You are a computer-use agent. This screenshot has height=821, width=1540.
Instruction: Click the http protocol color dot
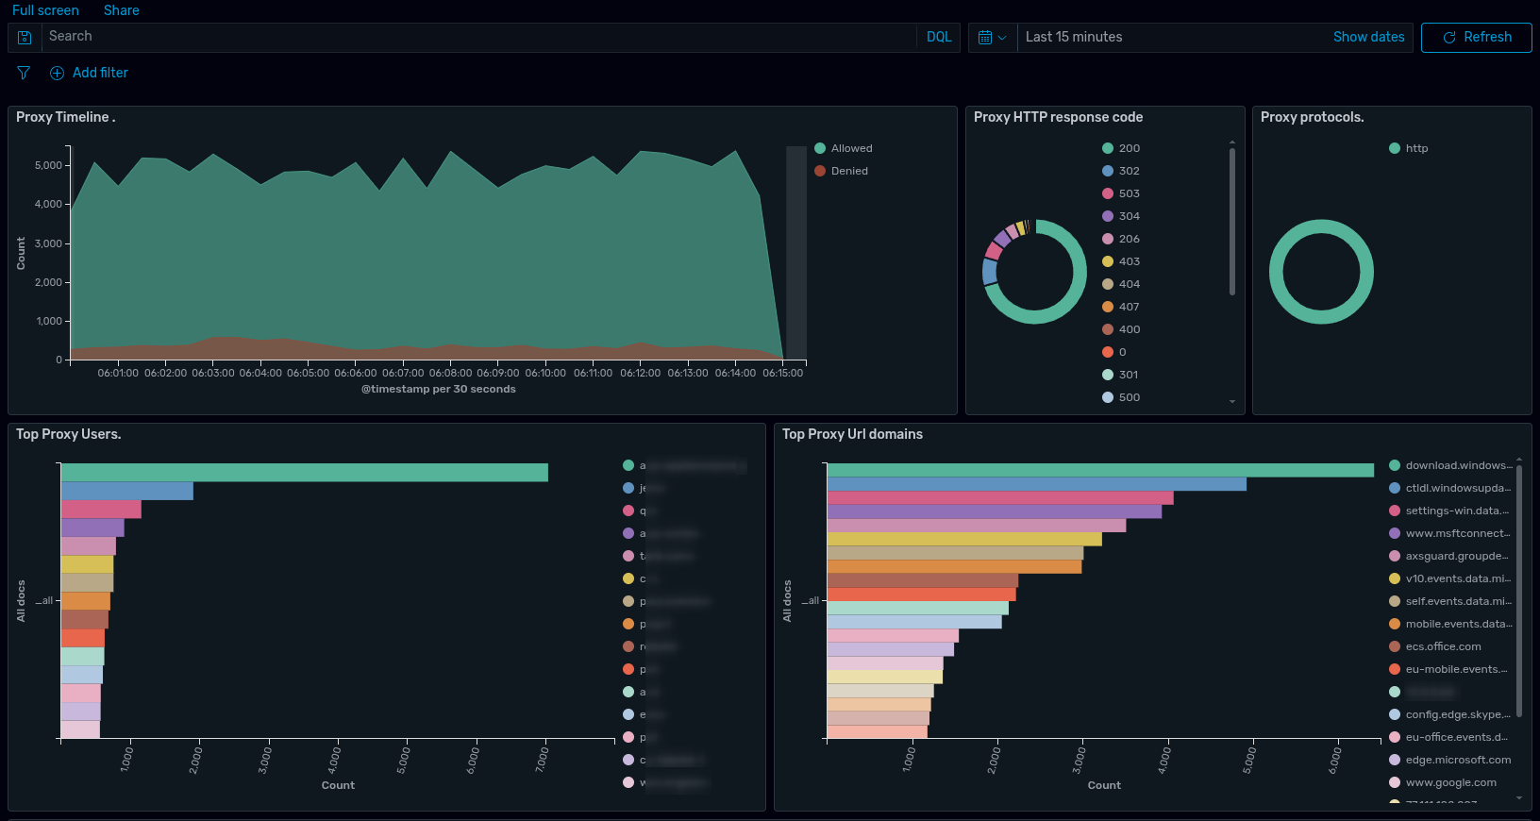(1395, 148)
